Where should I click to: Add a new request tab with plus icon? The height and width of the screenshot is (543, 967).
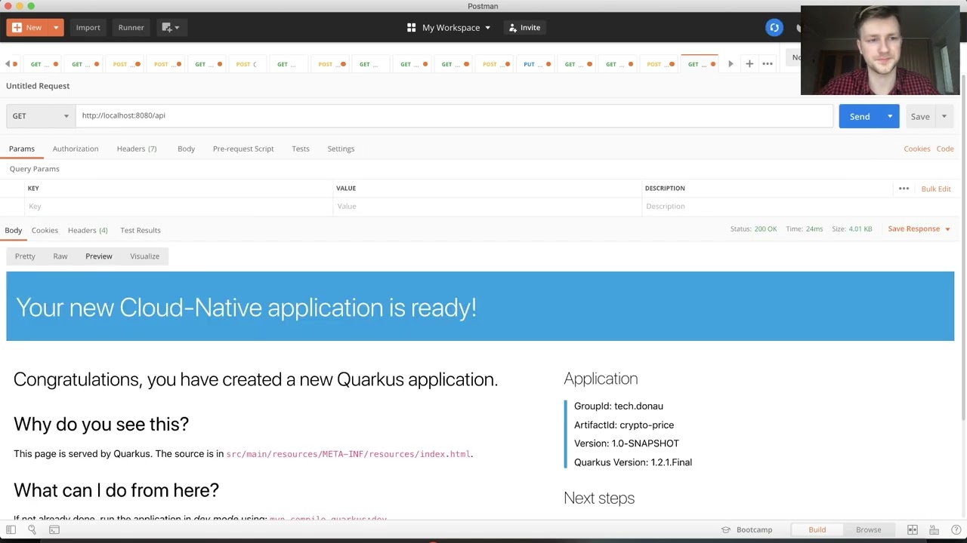click(x=749, y=64)
